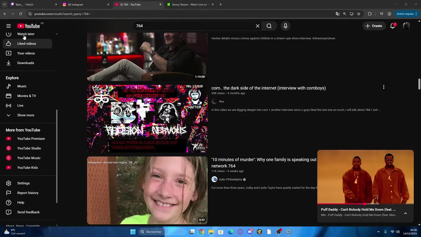Seek on the miniplayer red progress bar
This screenshot has width=421, height=237.
[x=365, y=204]
